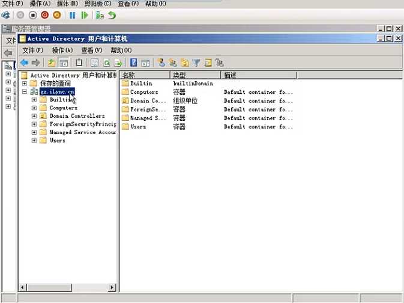Refresh the Active Directory view
The height and width of the screenshot is (303, 404).
click(x=106, y=63)
